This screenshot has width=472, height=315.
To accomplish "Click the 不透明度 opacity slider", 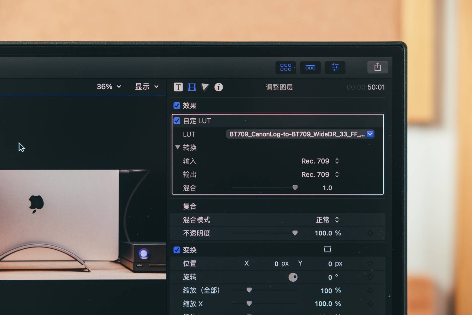I will pos(264,233).
